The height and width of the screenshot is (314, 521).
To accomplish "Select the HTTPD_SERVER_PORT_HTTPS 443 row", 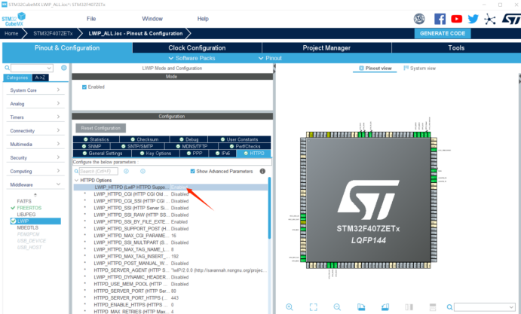I will pos(170,297).
